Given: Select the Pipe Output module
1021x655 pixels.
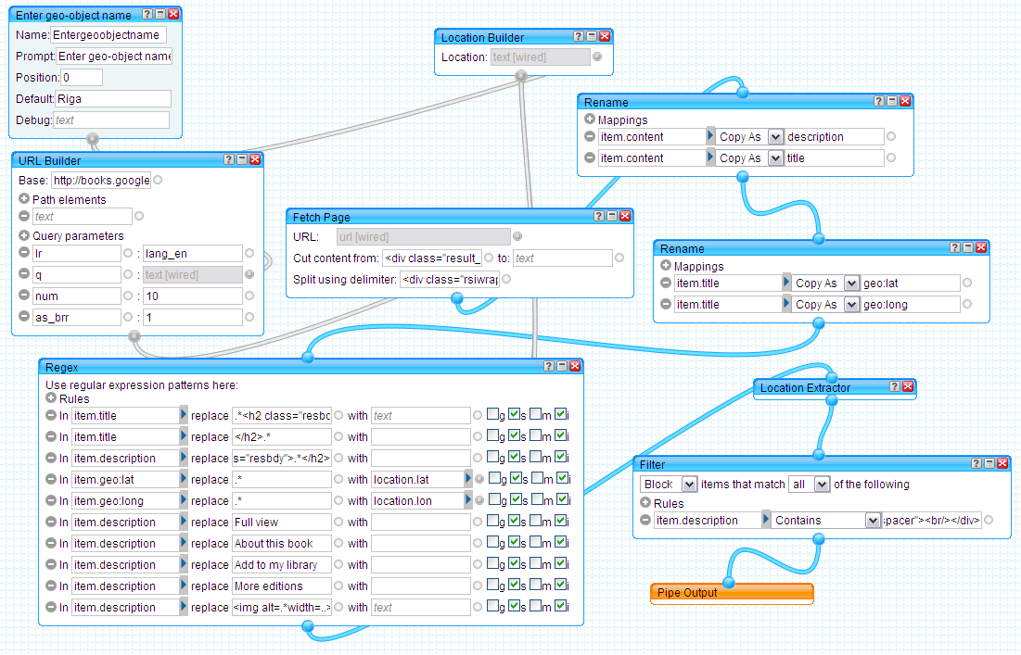Looking at the screenshot, I should pos(732,593).
